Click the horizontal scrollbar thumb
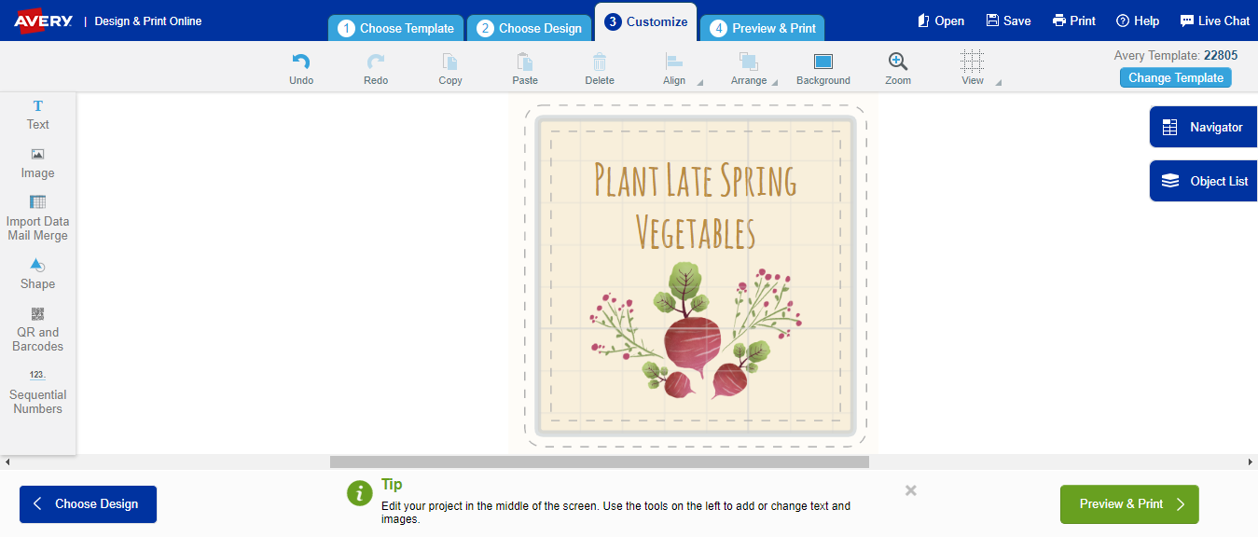This screenshot has height=537, width=1258. [x=600, y=462]
